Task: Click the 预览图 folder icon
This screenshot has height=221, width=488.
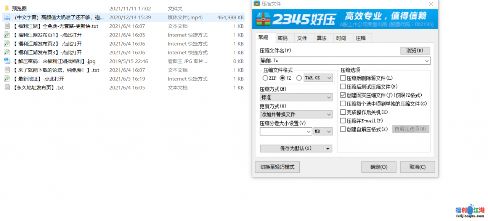Action: pyautogui.click(x=7, y=8)
